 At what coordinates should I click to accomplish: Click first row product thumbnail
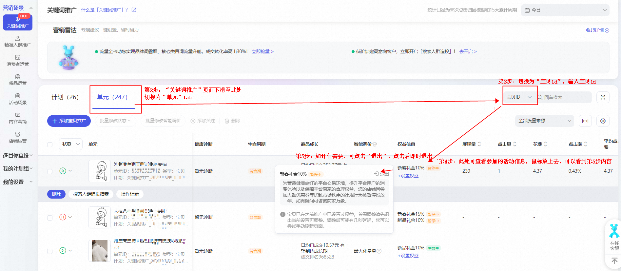point(100,171)
